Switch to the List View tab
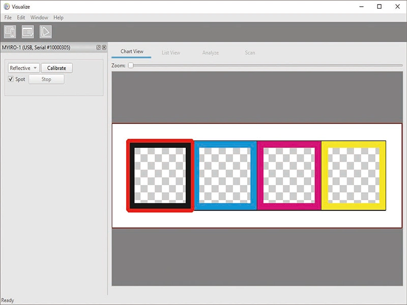407x305 pixels. click(x=172, y=51)
